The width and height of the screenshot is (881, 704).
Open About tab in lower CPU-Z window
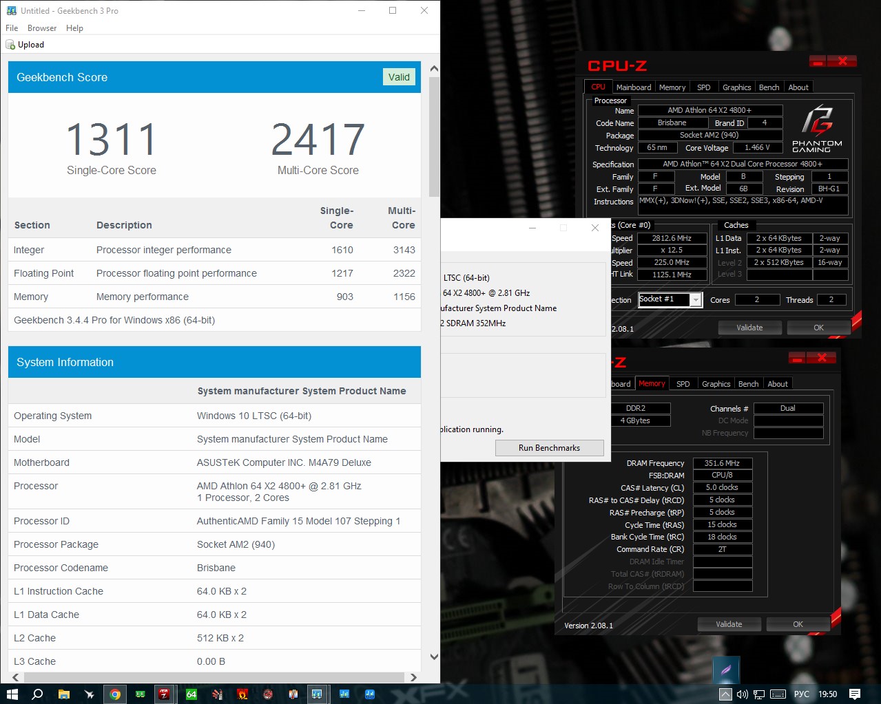778,384
